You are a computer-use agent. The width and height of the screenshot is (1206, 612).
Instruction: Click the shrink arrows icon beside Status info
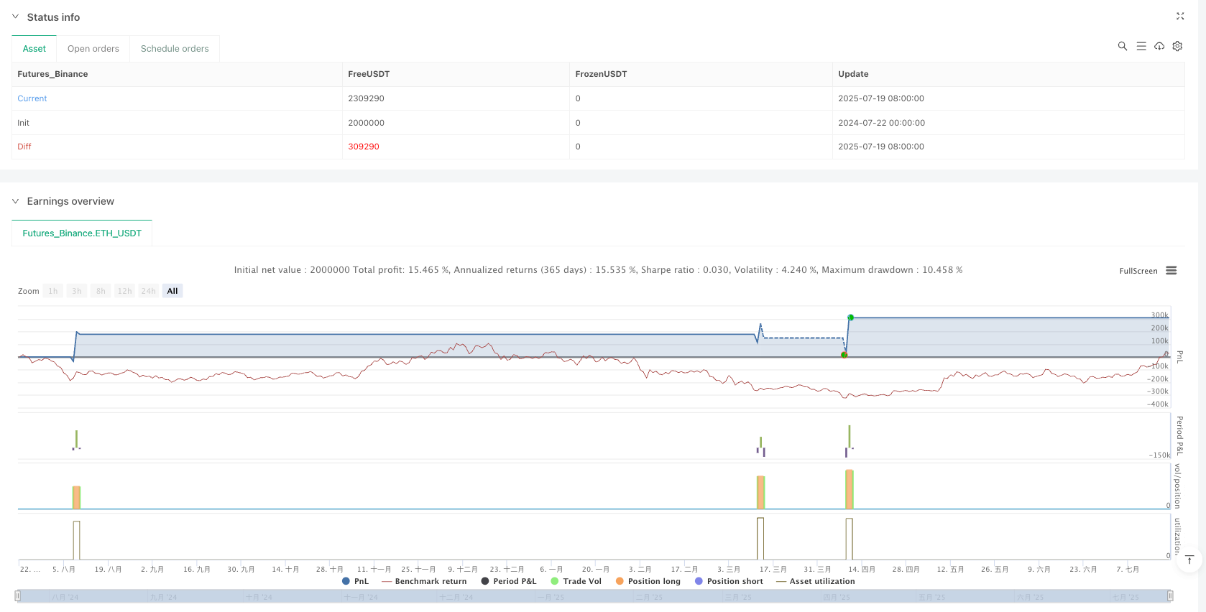(x=1179, y=16)
